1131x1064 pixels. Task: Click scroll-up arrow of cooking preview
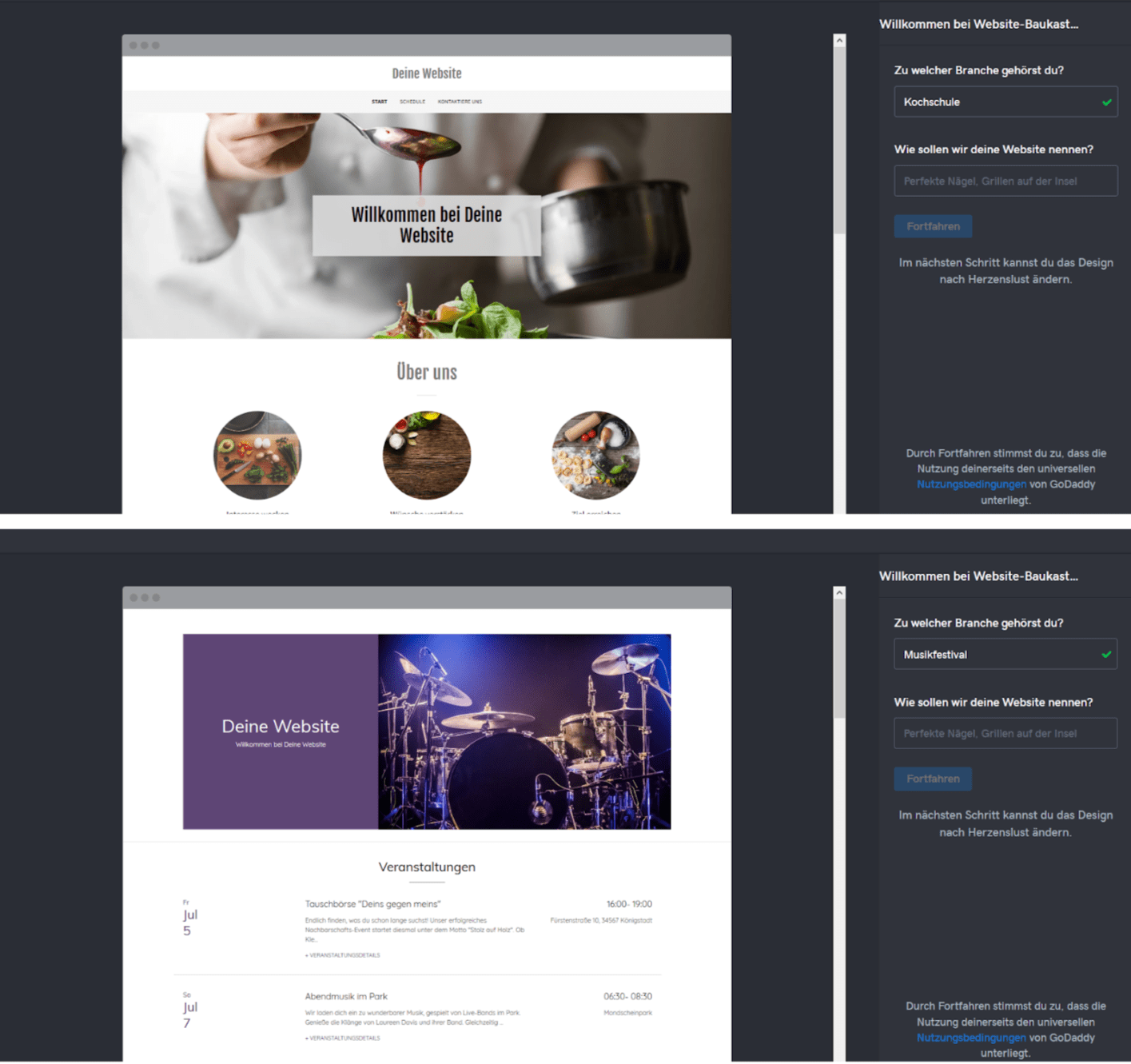click(839, 40)
